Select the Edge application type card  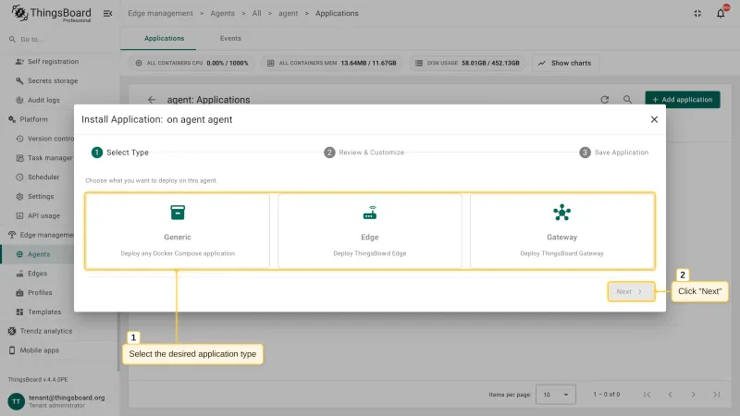click(369, 230)
